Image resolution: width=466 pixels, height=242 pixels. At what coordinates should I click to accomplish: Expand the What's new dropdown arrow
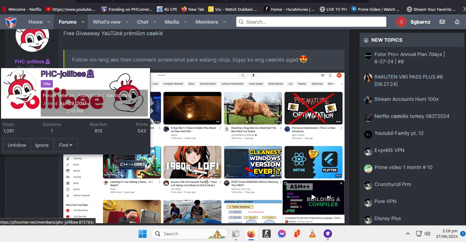pyautogui.click(x=127, y=22)
